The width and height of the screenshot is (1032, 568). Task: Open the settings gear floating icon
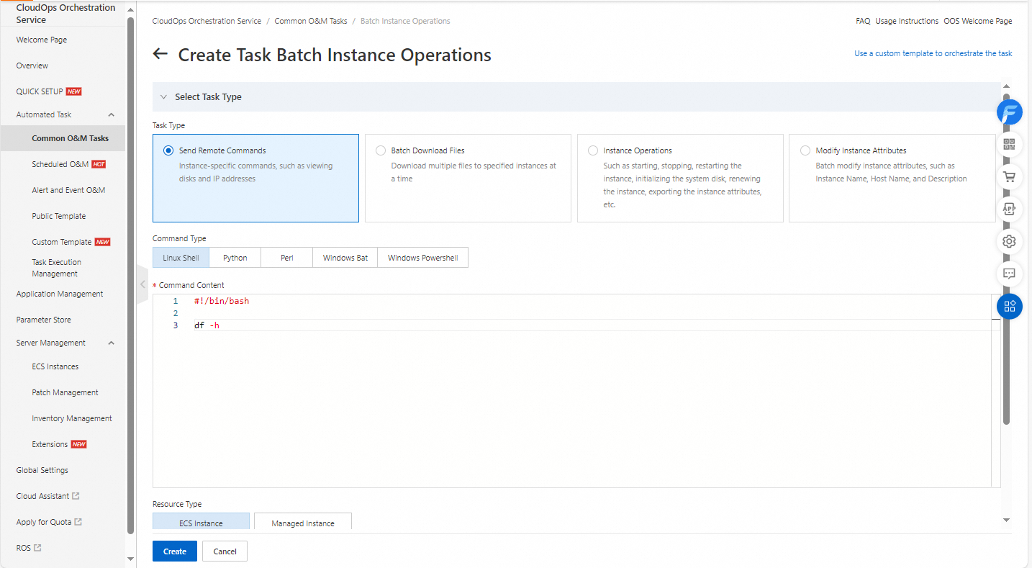(1009, 241)
